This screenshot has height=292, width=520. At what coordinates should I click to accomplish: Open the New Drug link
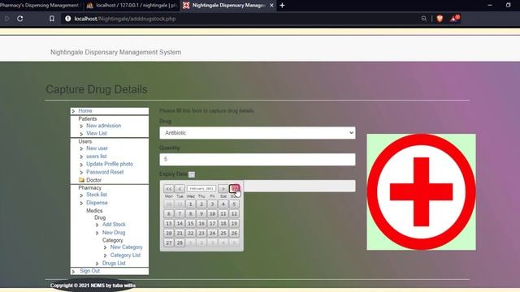tap(114, 233)
